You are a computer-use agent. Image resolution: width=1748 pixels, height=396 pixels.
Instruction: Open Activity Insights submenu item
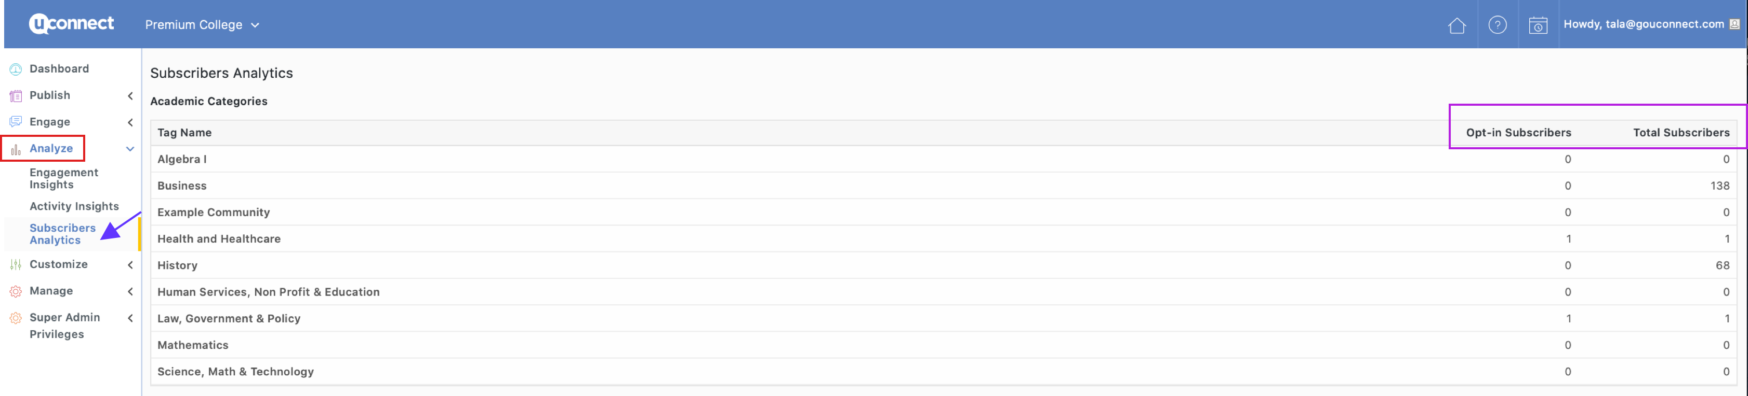[x=74, y=206]
